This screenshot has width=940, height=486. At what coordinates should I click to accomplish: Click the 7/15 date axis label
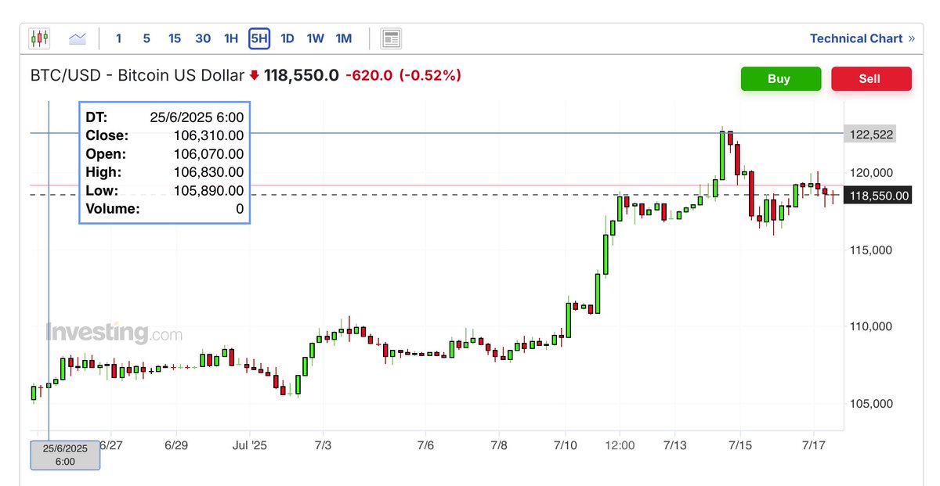point(740,445)
